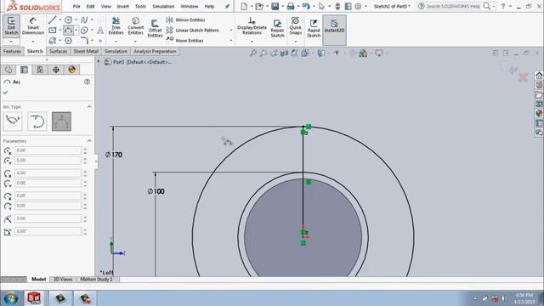
Task: Open Trim Entities dropdown arrow
Action: [116, 42]
